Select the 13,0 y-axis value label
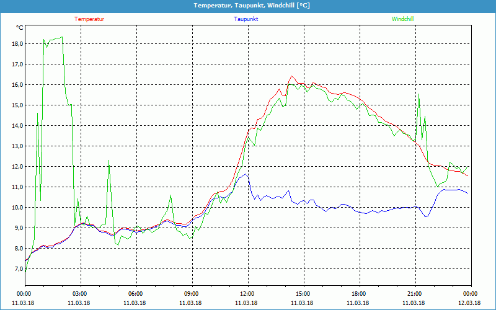This screenshot has width=496, height=310. click(x=17, y=146)
